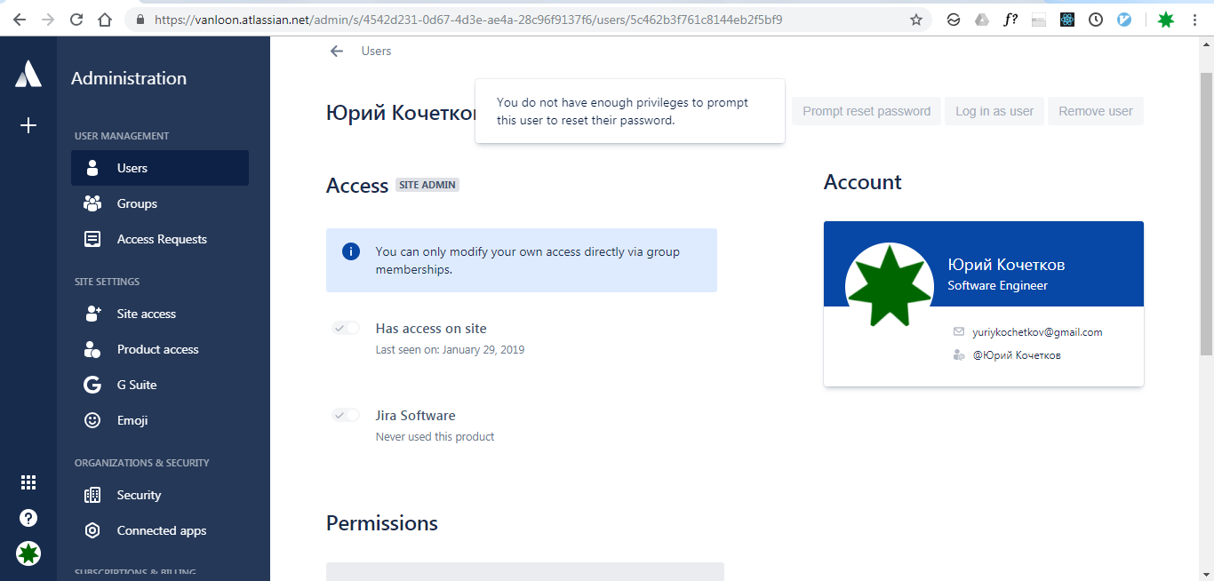1214x581 pixels.
Task: Open the Atlassian app switcher grid
Action: tap(28, 482)
